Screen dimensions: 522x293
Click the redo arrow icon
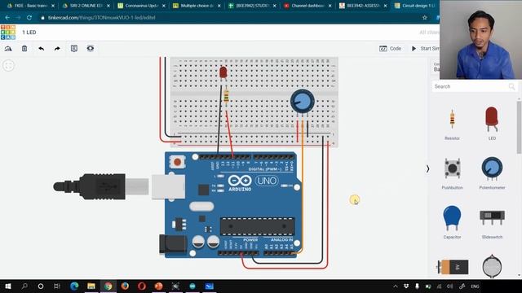[57, 49]
